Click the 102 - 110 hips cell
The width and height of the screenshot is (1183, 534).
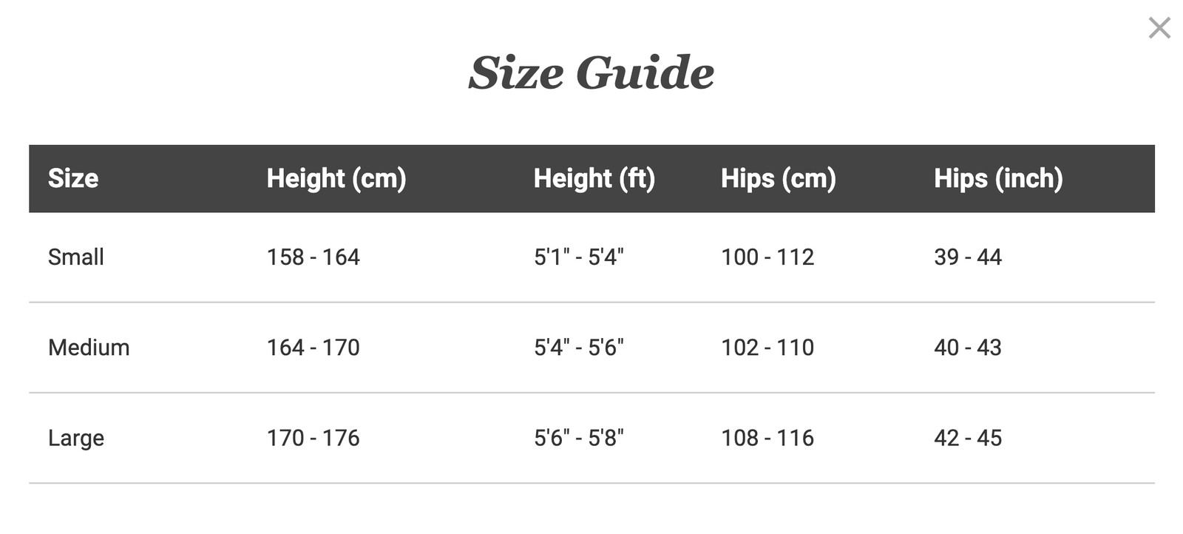(767, 347)
